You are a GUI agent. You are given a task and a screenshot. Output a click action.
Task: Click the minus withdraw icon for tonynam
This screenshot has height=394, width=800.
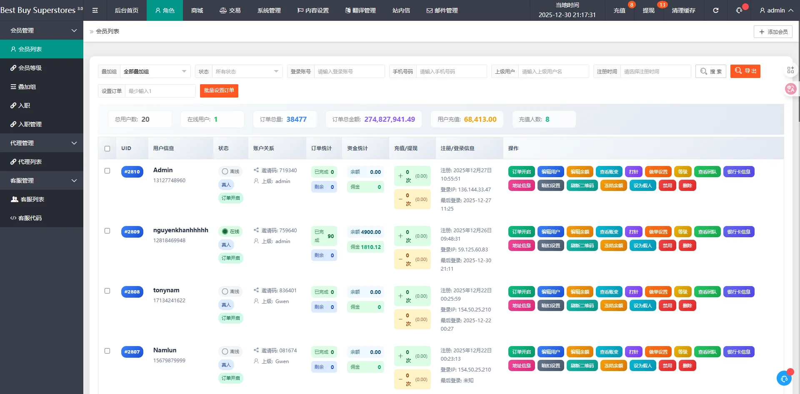click(x=400, y=319)
